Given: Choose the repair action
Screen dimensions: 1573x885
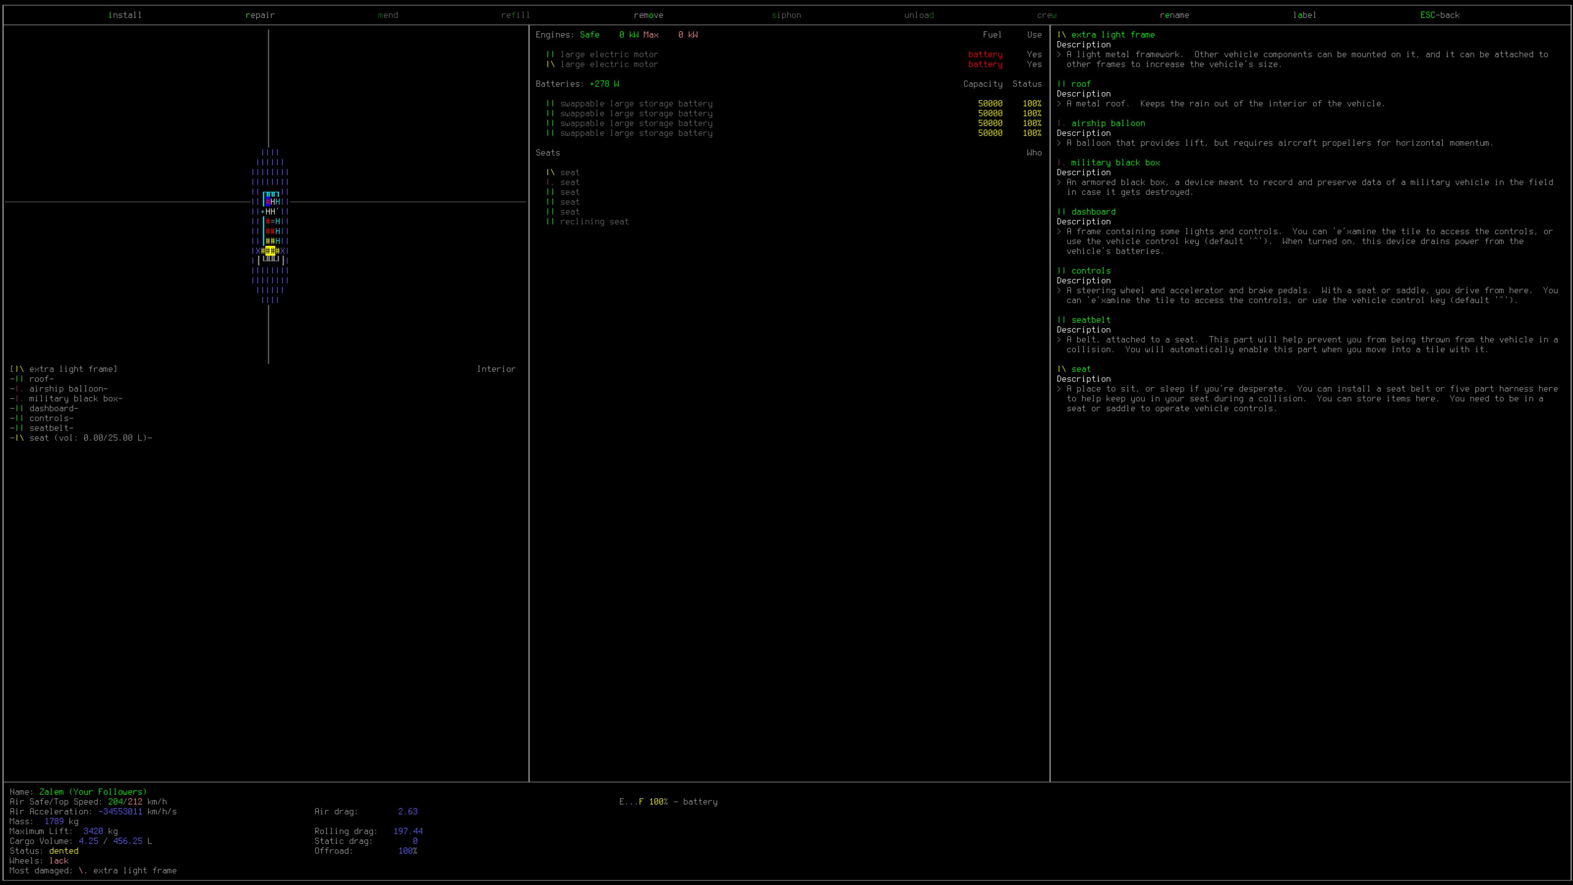Looking at the screenshot, I should click(260, 15).
